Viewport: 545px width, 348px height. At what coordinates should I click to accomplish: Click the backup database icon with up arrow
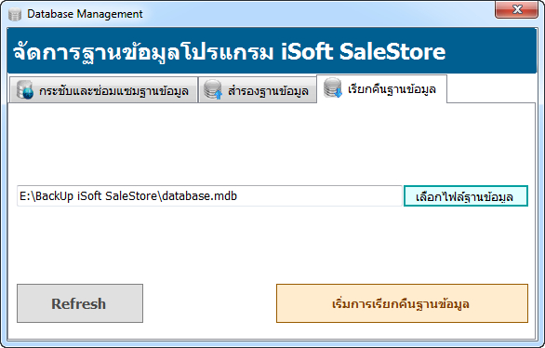[213, 89]
